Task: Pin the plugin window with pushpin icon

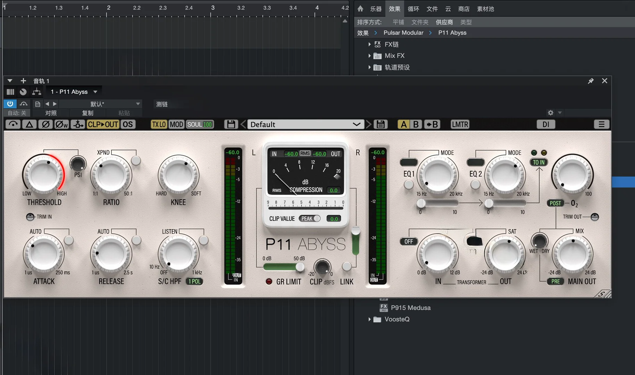Action: click(x=591, y=81)
